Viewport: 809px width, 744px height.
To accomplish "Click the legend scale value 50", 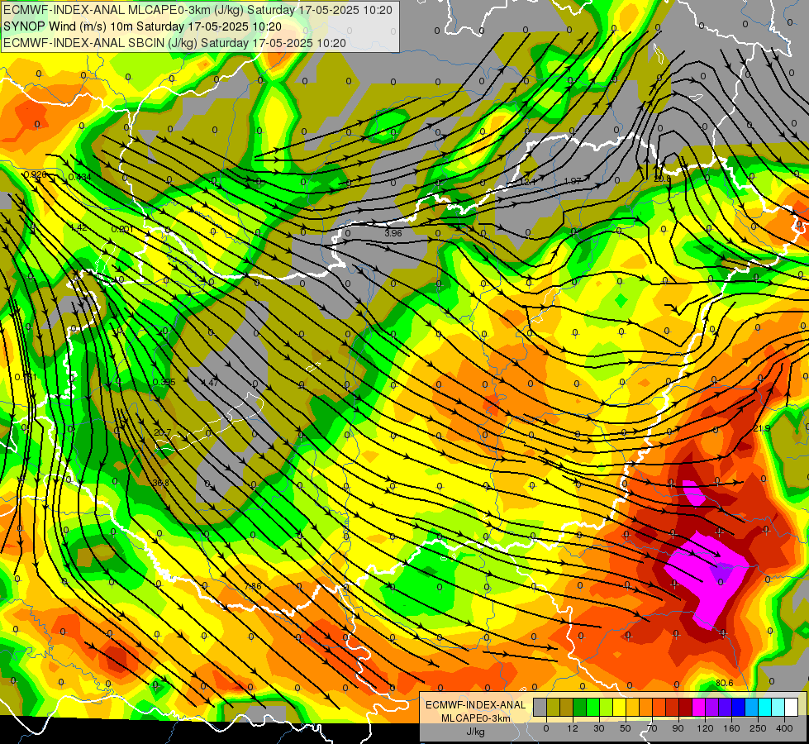I will [626, 728].
